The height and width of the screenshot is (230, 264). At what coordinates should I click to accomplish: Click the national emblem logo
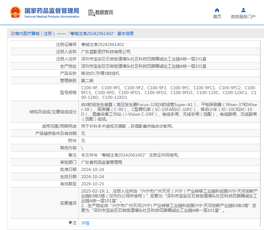click(x=15, y=12)
